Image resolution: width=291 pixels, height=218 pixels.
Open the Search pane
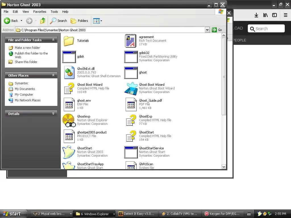[x=59, y=21]
